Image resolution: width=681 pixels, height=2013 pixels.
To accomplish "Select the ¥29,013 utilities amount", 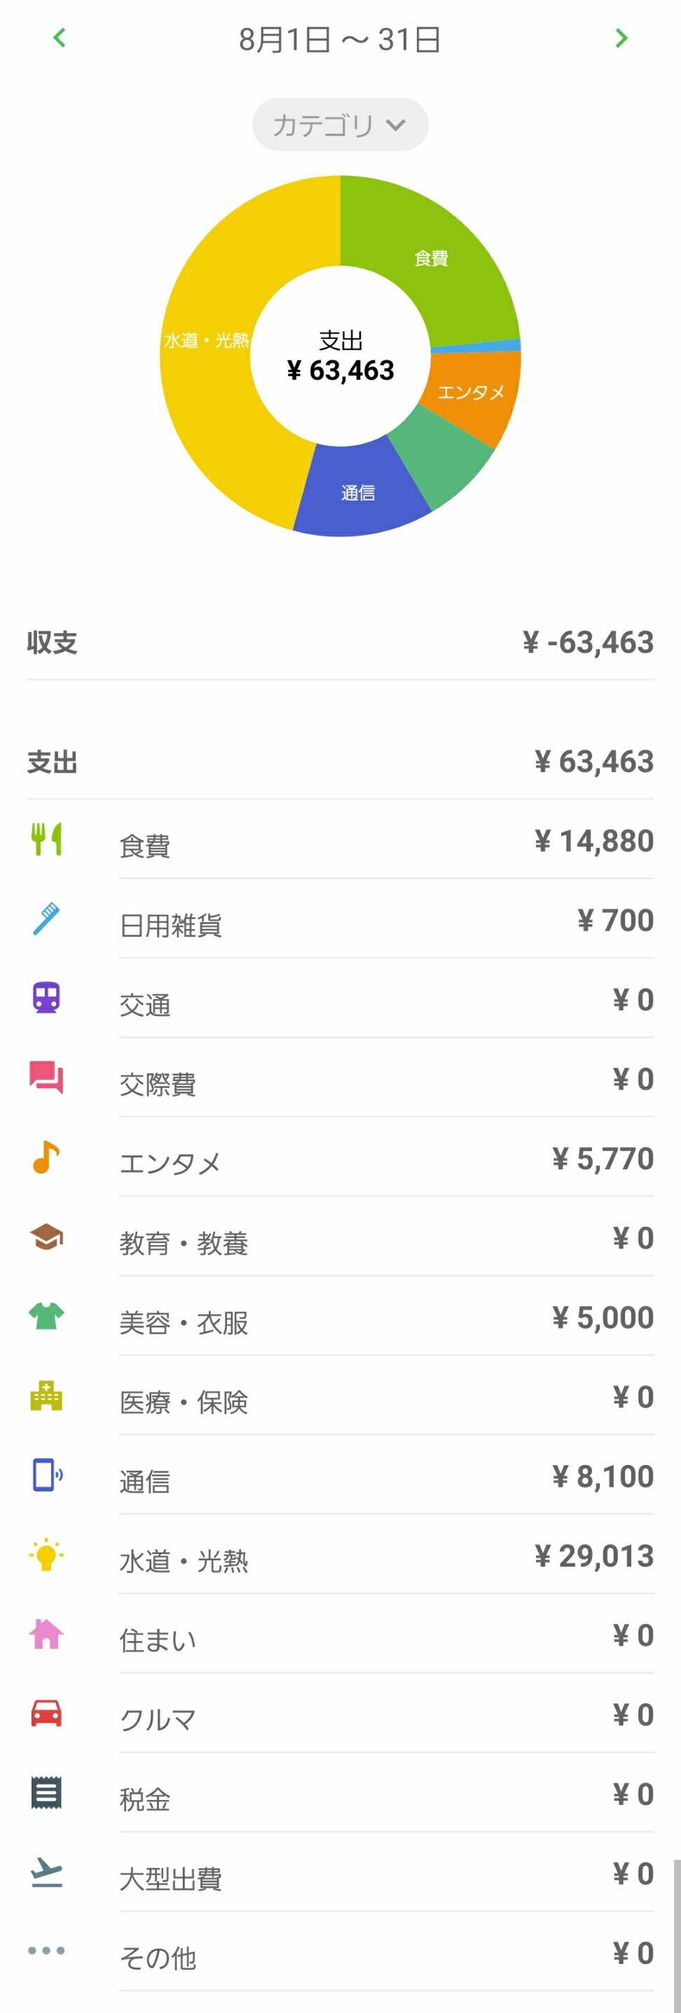I will pyautogui.click(x=593, y=1556).
